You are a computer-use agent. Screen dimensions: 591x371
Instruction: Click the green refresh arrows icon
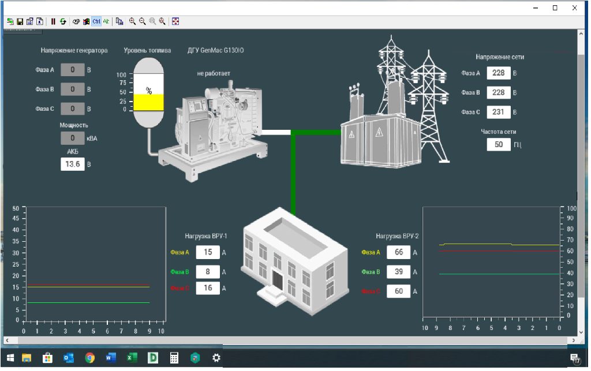point(62,21)
